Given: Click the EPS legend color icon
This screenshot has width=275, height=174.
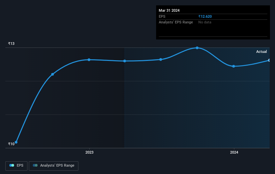Looking at the screenshot, I should [x=12, y=165].
